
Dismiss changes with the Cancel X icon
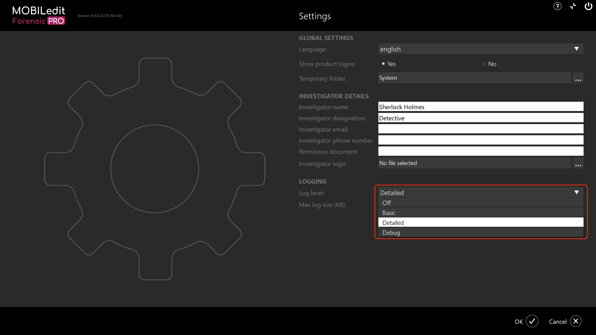576,321
